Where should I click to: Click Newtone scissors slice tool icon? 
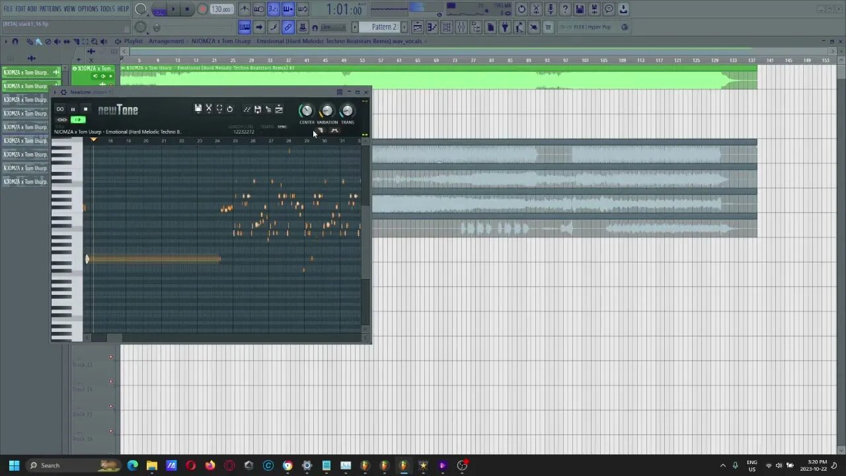[208, 109]
